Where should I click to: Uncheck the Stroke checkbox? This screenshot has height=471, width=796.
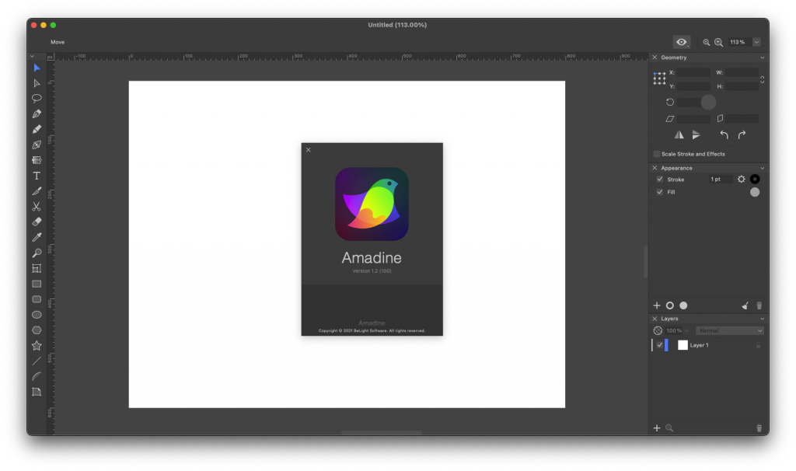[x=659, y=180]
